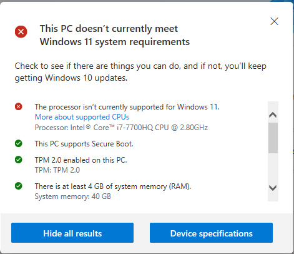
Task: Click the 'There is at least 4 GB' line
Action: pyautogui.click(x=113, y=186)
